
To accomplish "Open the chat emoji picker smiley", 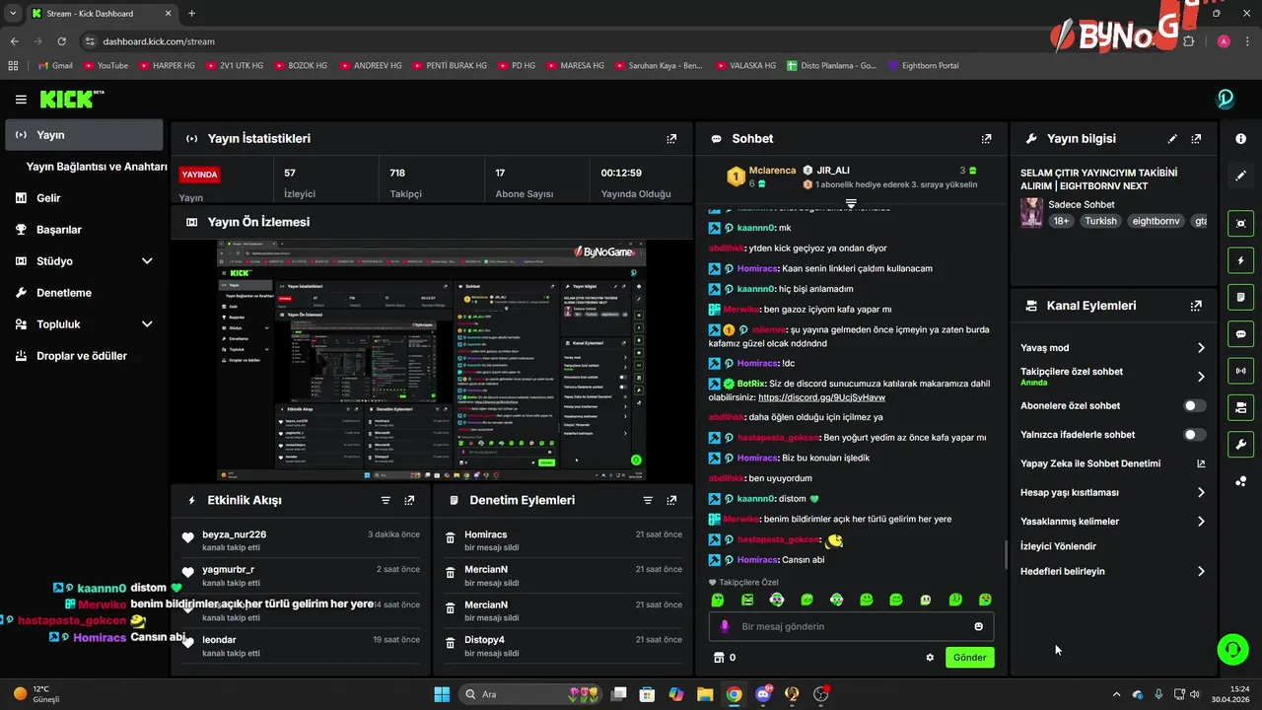I will point(979,626).
